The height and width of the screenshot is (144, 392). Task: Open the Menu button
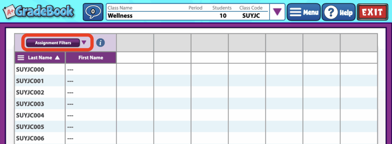click(304, 12)
